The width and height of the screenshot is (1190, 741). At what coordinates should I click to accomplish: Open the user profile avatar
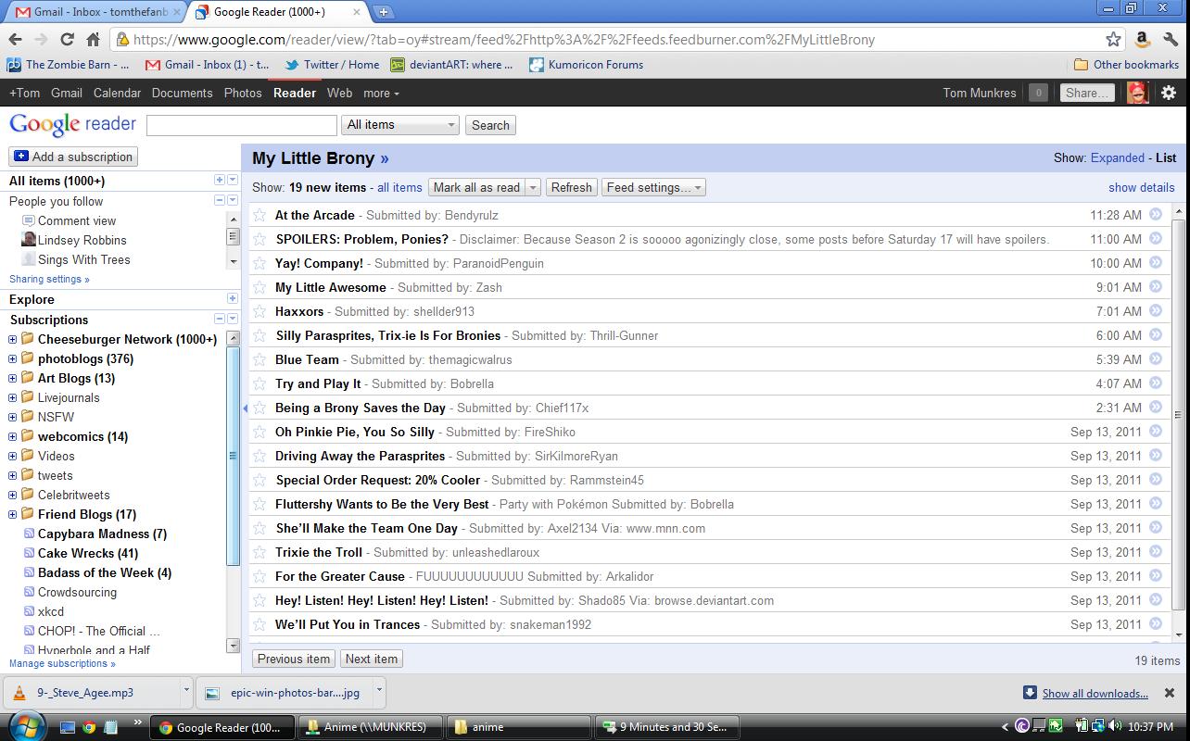click(1137, 93)
